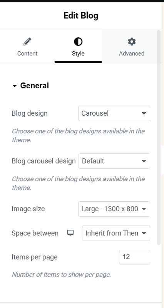The image size is (164, 308).
Task: Click the Blog design dropdown arrow
Action: click(x=144, y=113)
